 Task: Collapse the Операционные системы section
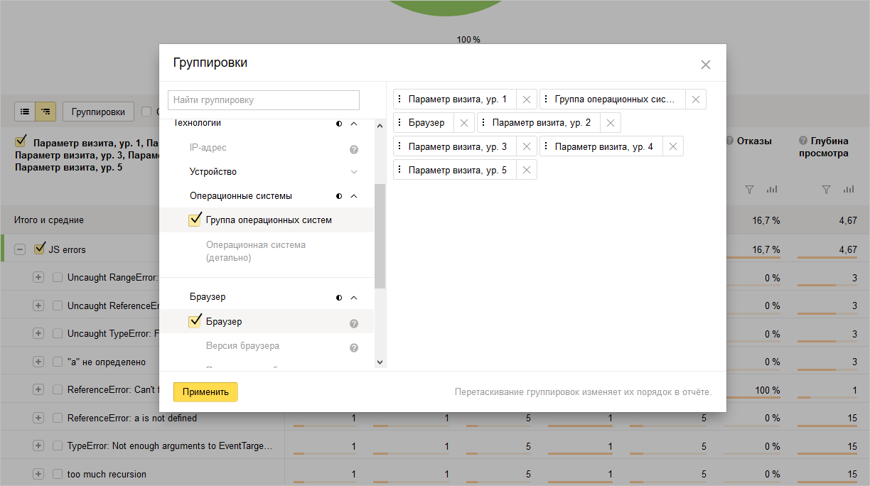354,196
